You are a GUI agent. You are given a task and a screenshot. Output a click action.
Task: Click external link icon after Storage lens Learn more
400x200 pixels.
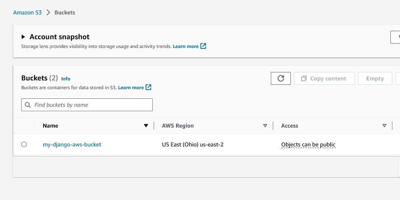click(203, 46)
